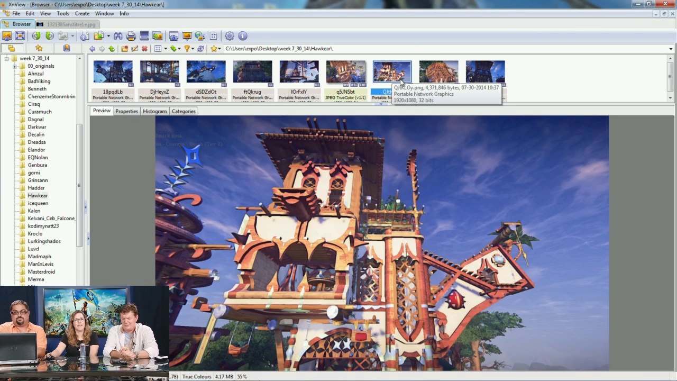The height and width of the screenshot is (381, 677).
Task: Go up to the parent folder
Action: pyautogui.click(x=112, y=49)
